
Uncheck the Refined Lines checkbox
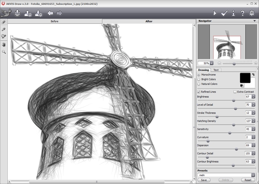(x=199, y=92)
